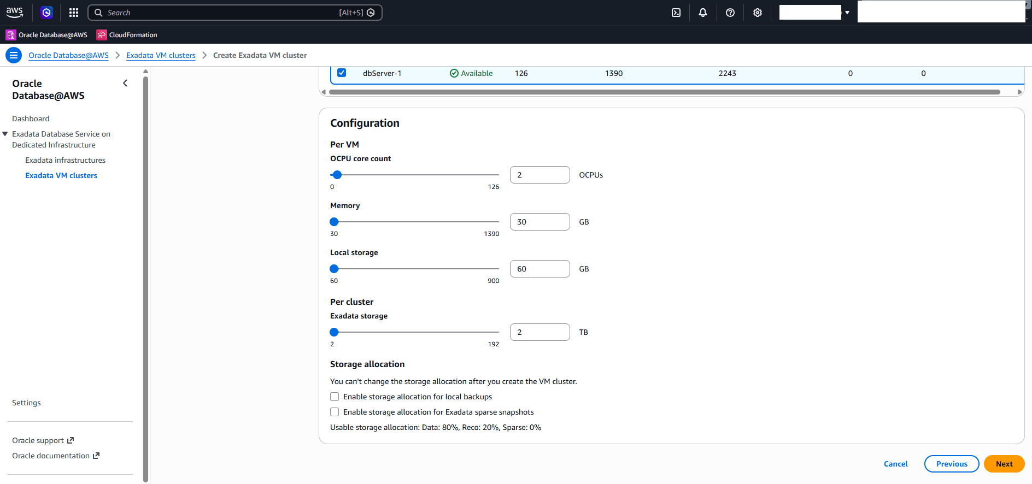Open the Amazon Q assistant icon
The height and width of the screenshot is (484, 1032).
coord(47,13)
